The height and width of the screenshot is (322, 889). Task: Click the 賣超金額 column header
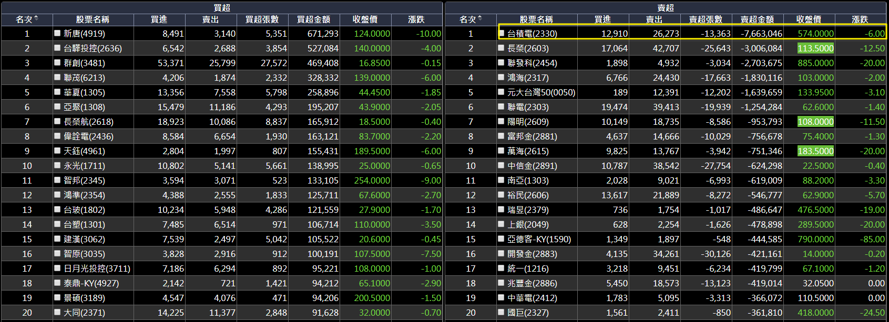click(x=758, y=19)
